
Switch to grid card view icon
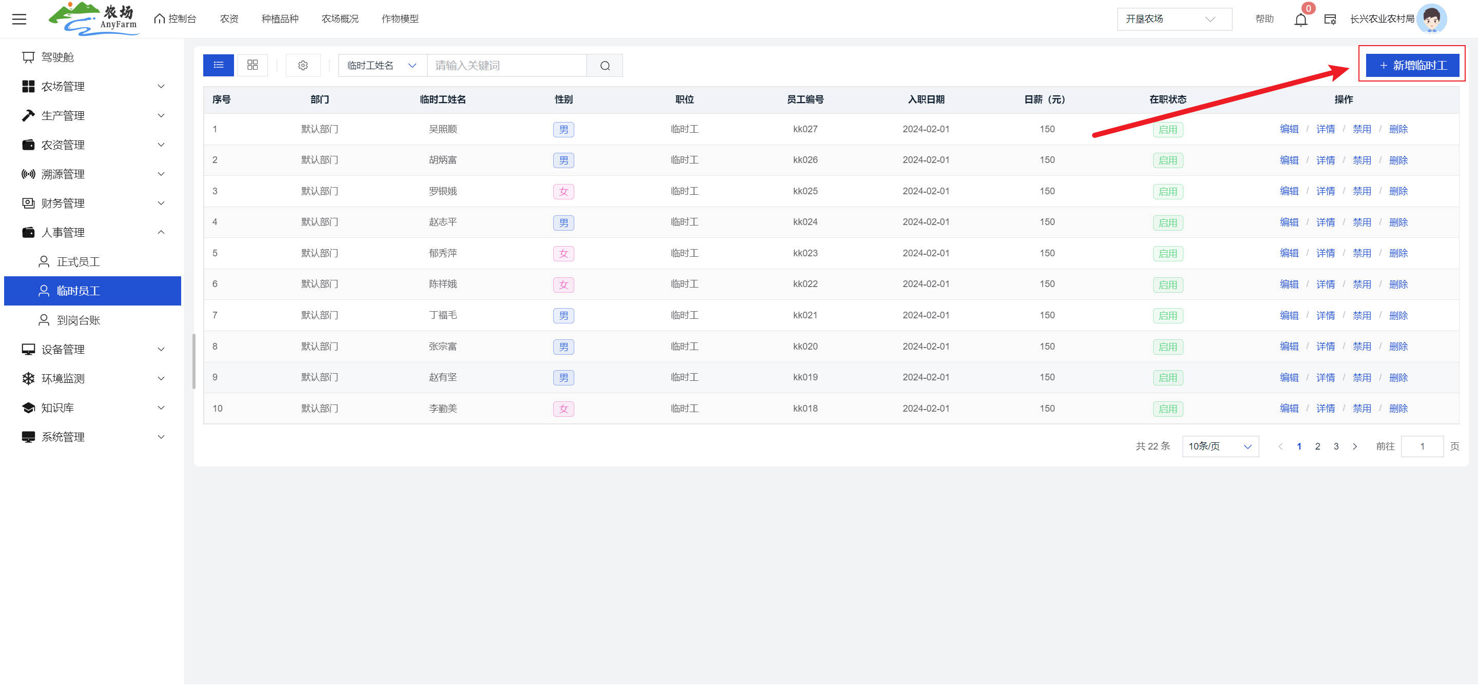click(252, 65)
